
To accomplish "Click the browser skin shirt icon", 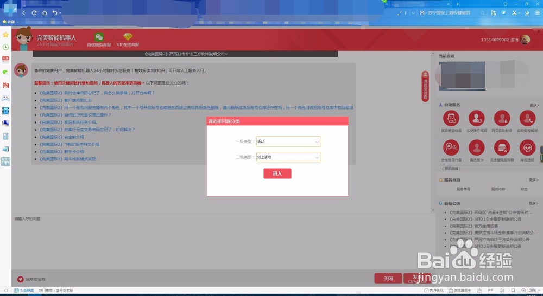I will pos(505,4).
